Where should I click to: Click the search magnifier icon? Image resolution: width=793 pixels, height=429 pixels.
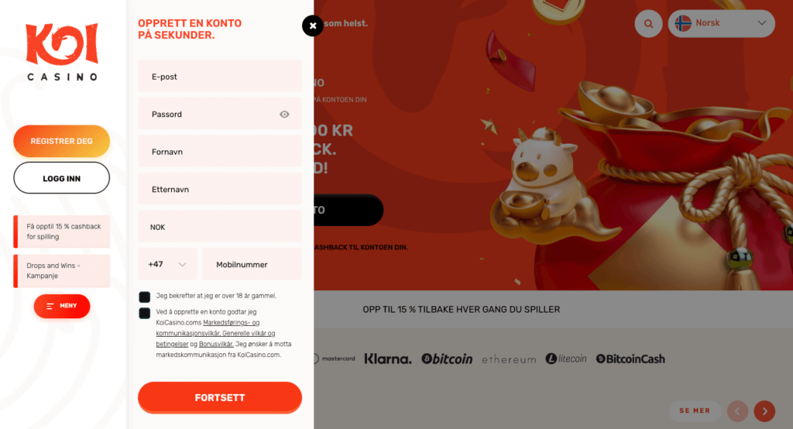pos(648,23)
